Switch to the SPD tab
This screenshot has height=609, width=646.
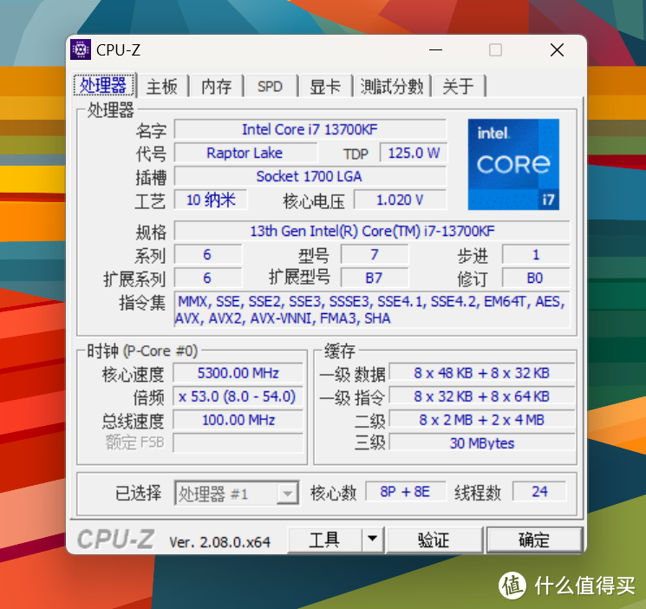pos(271,87)
